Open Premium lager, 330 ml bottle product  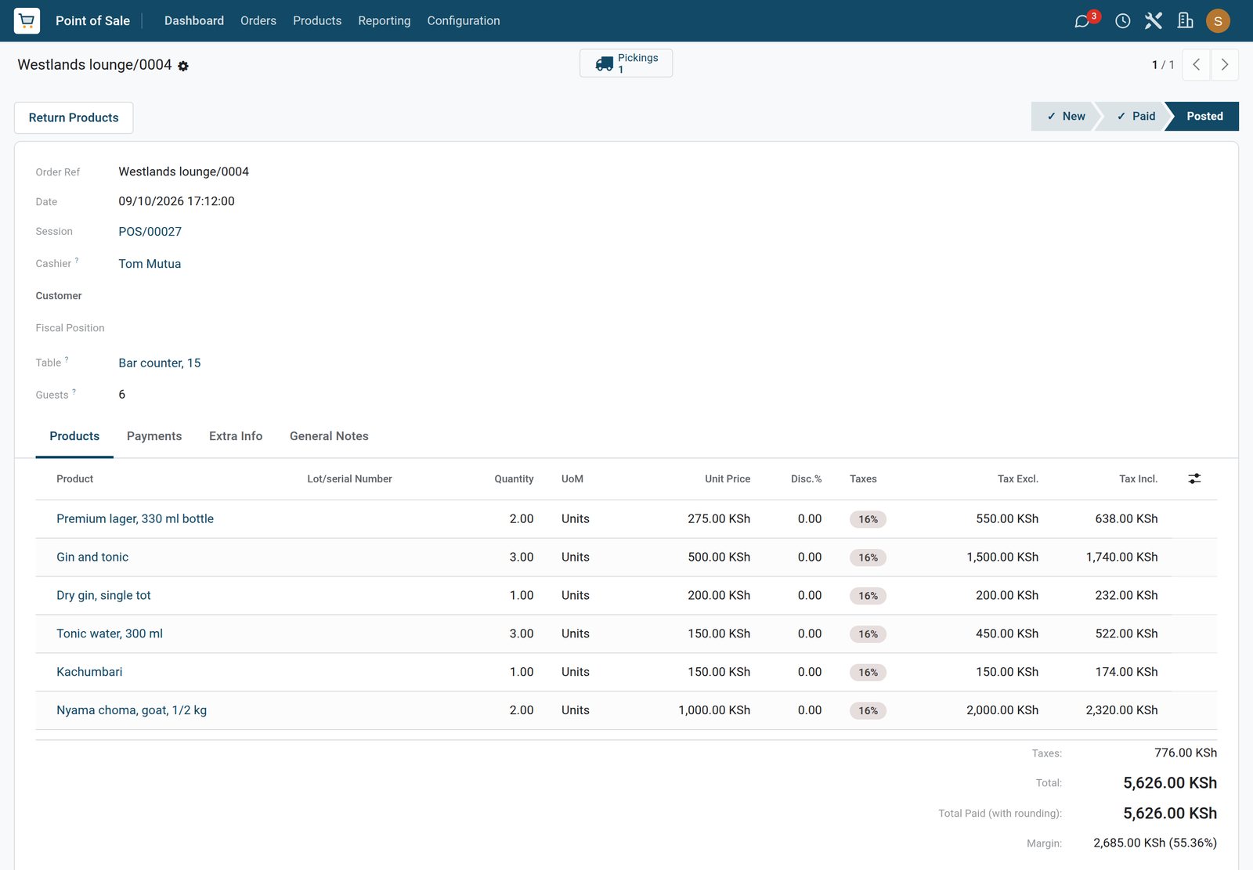pos(135,519)
